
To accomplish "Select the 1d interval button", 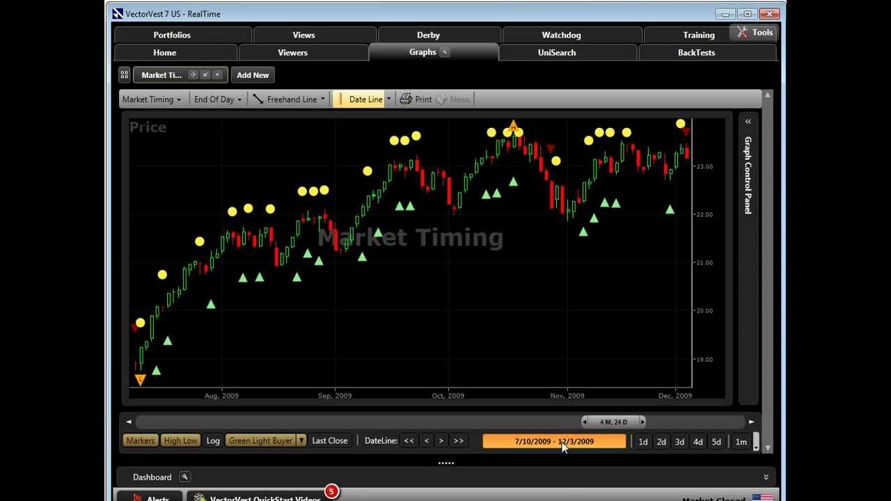I will [x=643, y=442].
